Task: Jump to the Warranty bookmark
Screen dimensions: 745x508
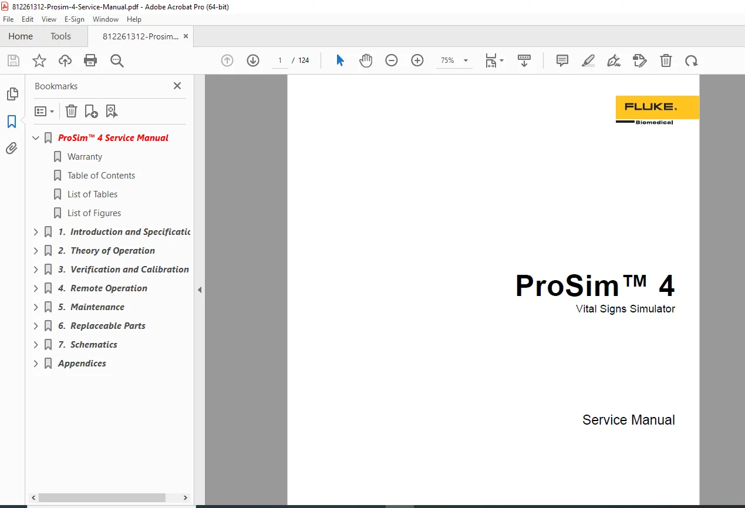Action: point(85,157)
